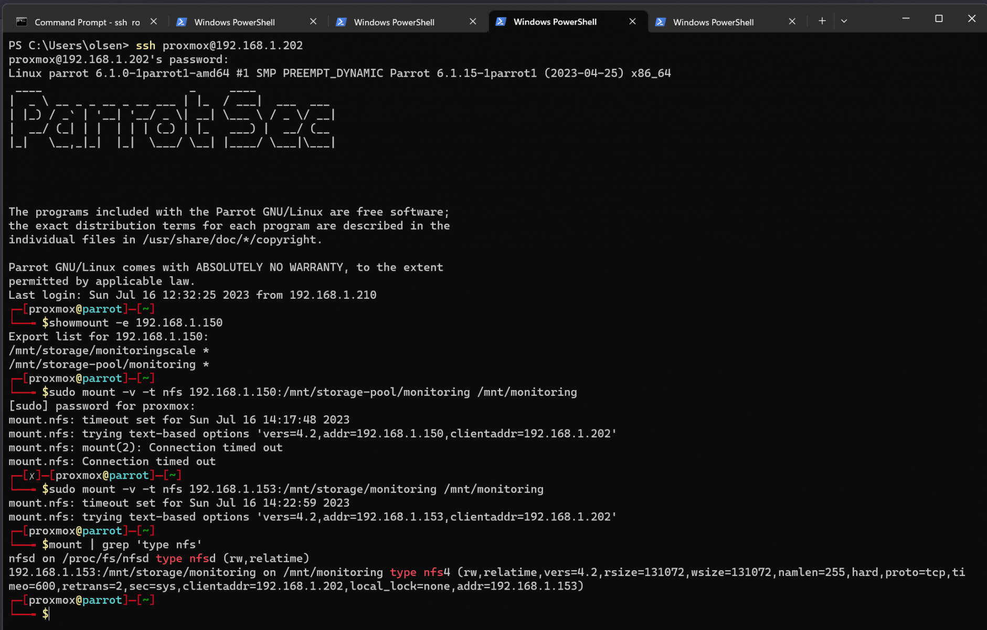Screen dimensions: 987x630
Task: Close the Command Prompt ssh tab
Action: [x=153, y=22]
